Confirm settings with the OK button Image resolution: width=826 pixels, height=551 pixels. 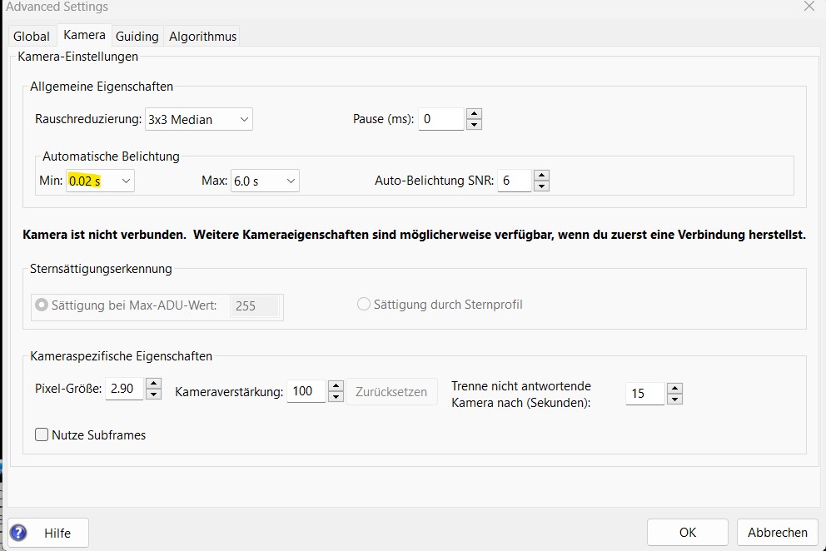pyautogui.click(x=688, y=533)
